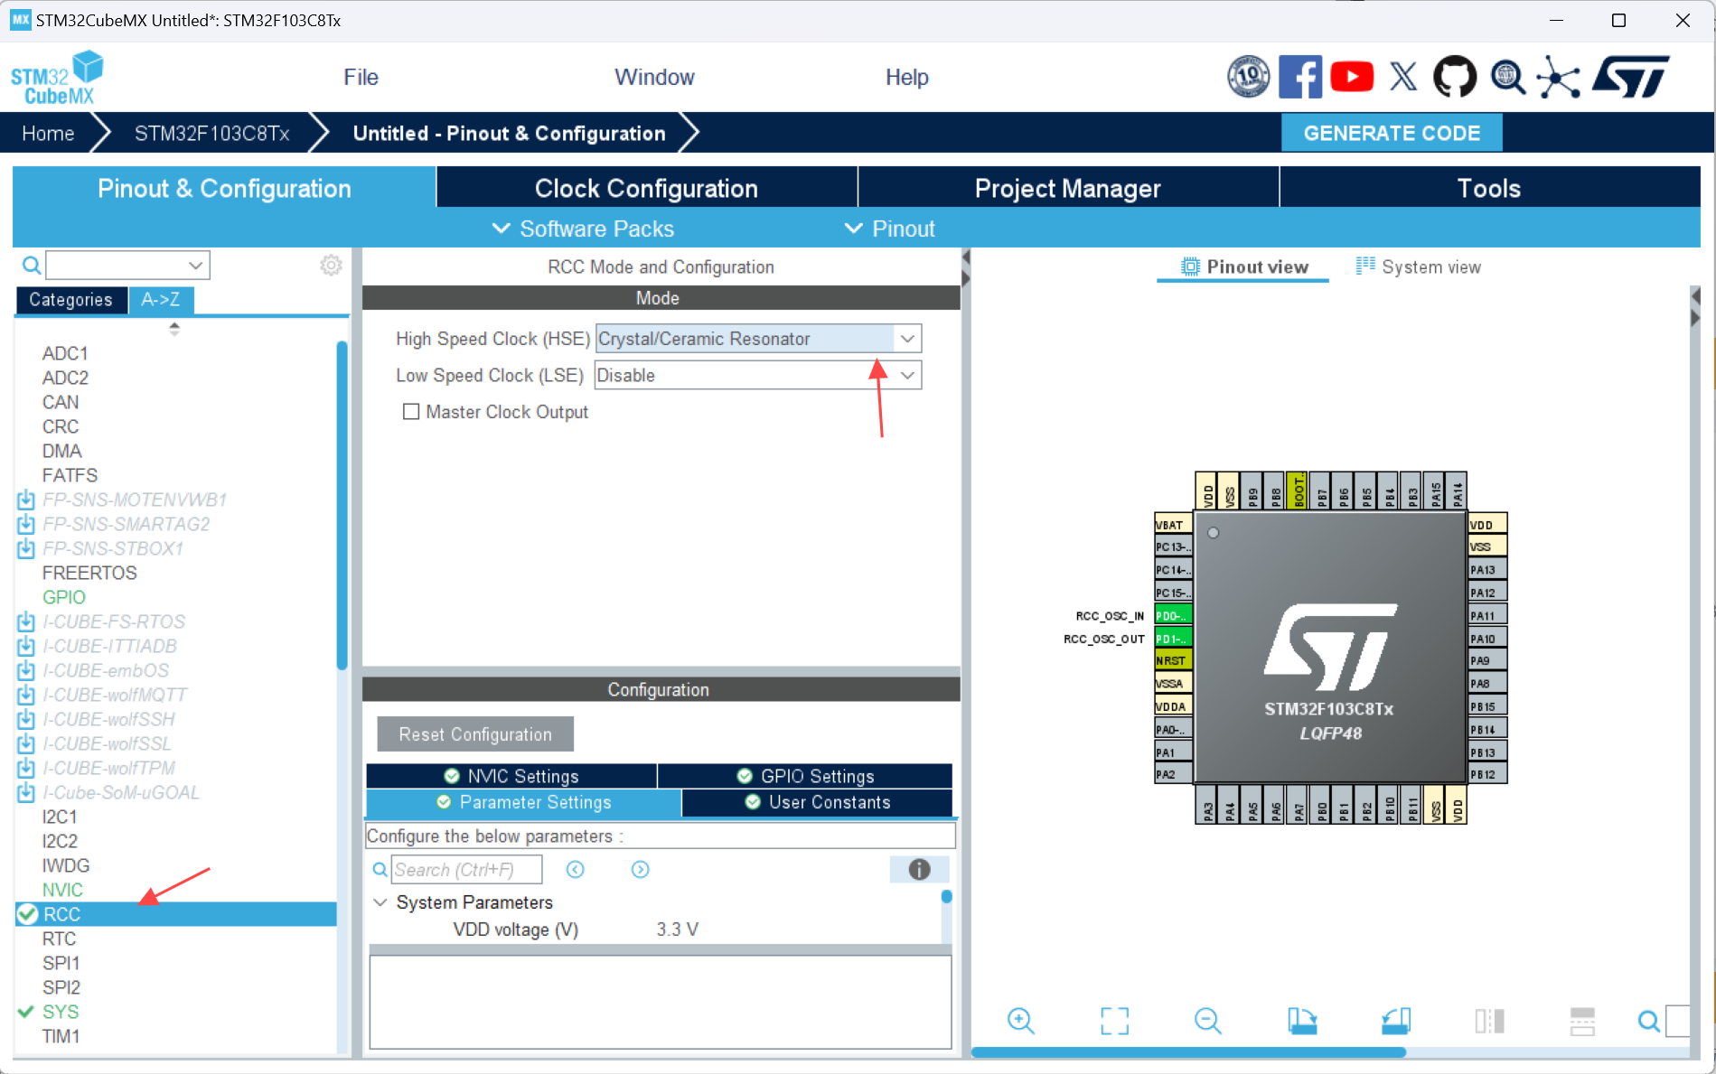Click the ST logo icon
This screenshot has height=1074, width=1716.
[x=1631, y=77]
